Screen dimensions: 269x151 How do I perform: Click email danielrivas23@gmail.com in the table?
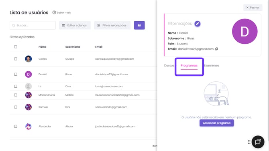tap(111, 74)
